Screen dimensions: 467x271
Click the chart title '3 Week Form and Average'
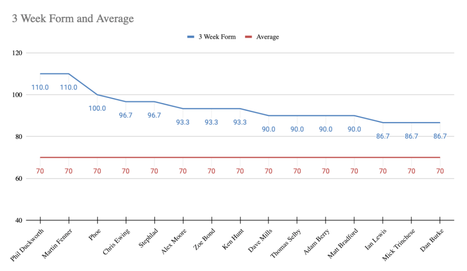[73, 19]
